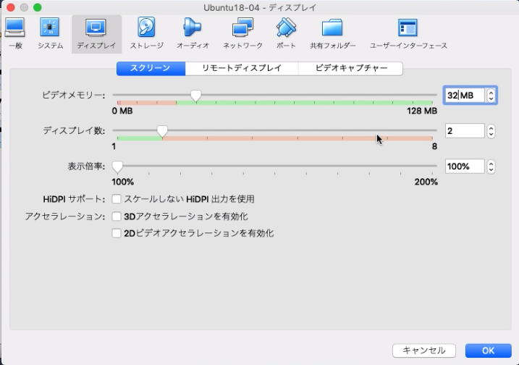Viewport: 519px width, 365px height.
Task: Open the ストレージ settings icon
Action: click(147, 33)
